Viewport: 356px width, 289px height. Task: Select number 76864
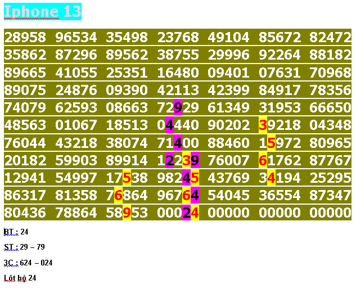tap(127, 196)
